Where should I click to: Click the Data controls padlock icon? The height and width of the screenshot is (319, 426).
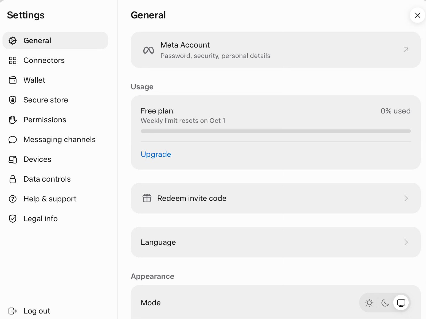click(13, 179)
